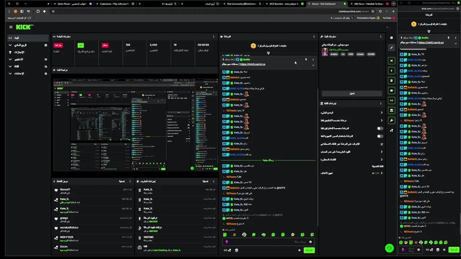Toggle the stream preview widget rail icon
This screenshot has width=461, height=259.
[x=391, y=60]
